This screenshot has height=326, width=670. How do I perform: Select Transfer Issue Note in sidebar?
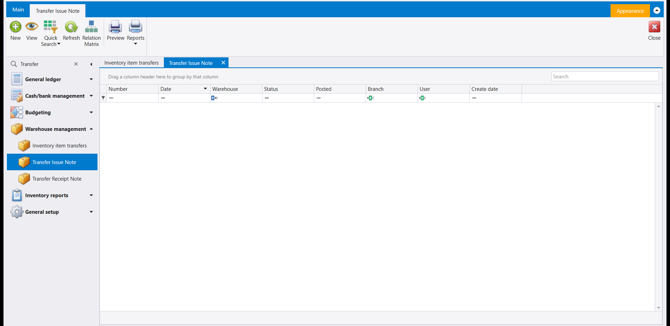pyautogui.click(x=52, y=162)
